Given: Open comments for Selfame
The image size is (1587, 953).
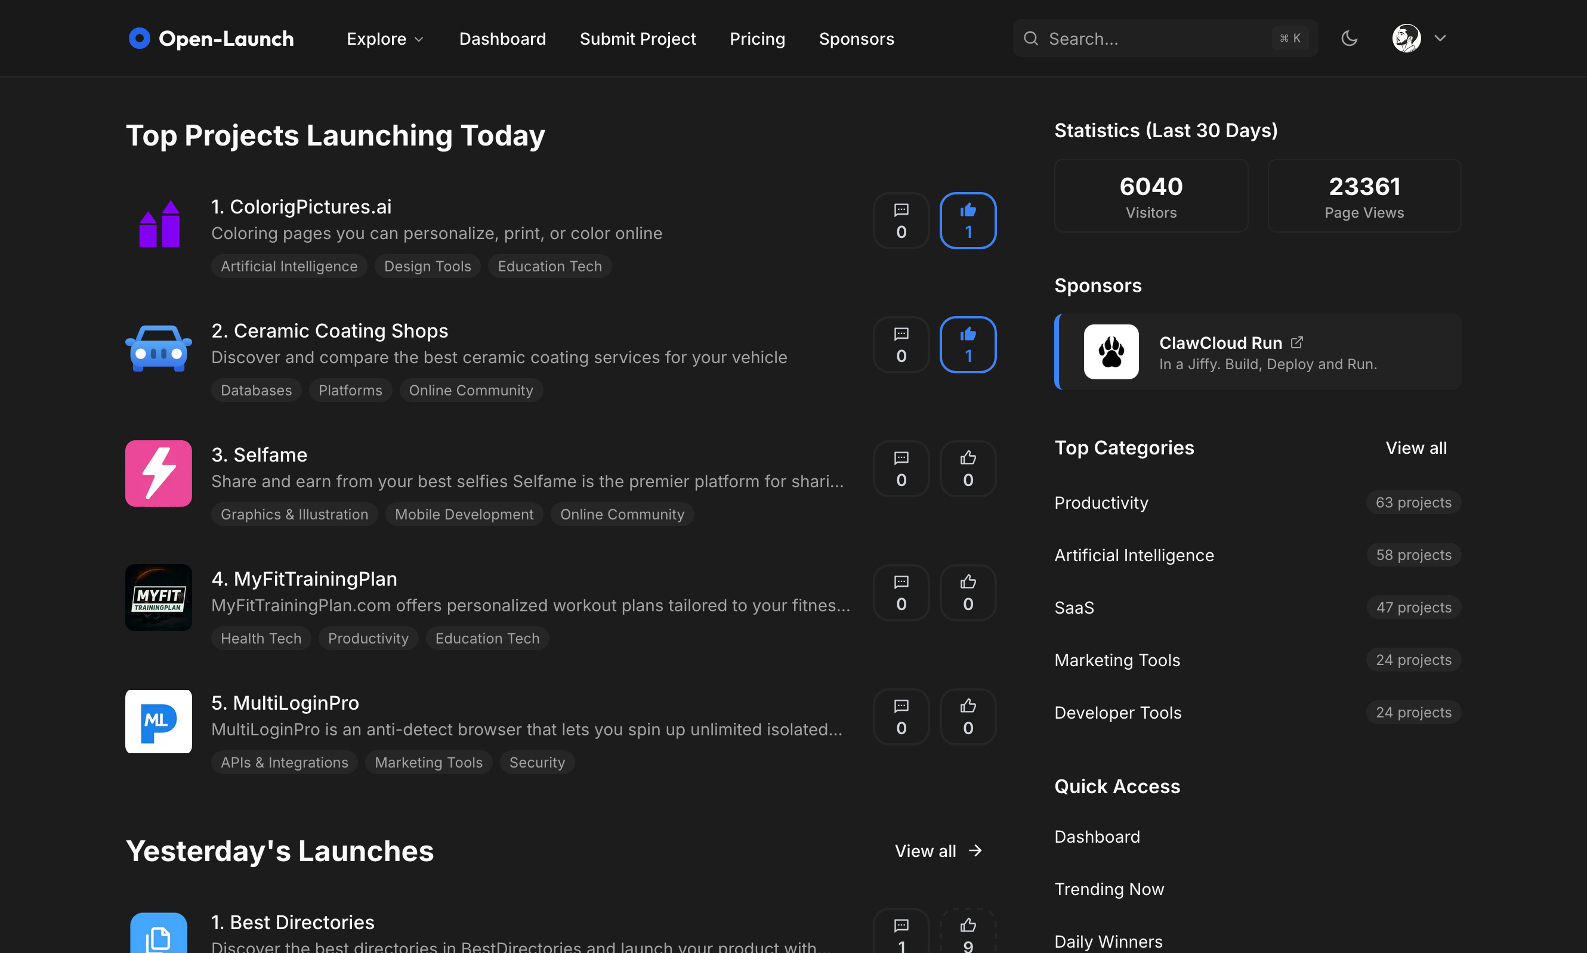Looking at the screenshot, I should (901, 468).
